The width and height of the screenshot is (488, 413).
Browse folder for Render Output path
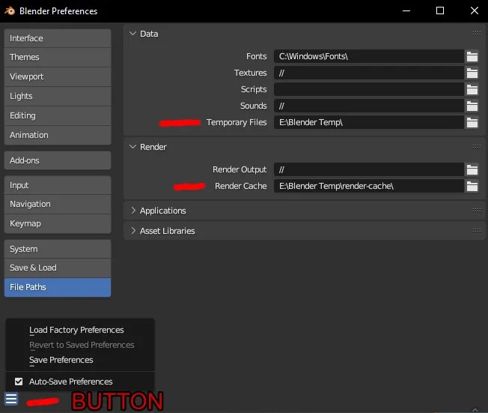click(x=472, y=169)
